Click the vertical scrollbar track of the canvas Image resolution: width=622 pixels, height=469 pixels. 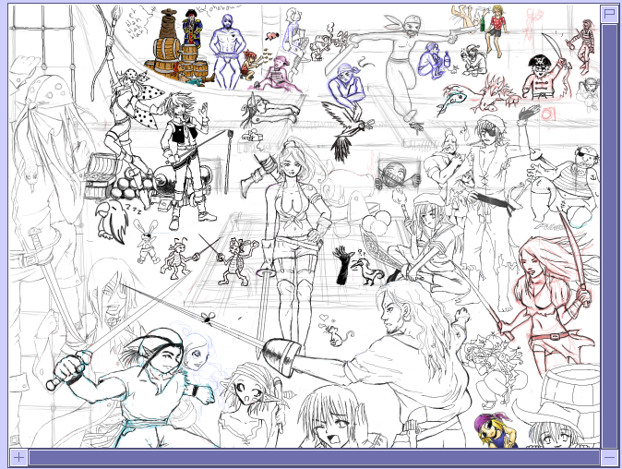coord(609,235)
